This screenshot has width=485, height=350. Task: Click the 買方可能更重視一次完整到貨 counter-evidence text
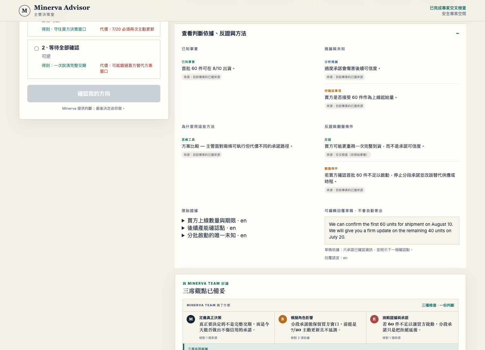(x=375, y=146)
